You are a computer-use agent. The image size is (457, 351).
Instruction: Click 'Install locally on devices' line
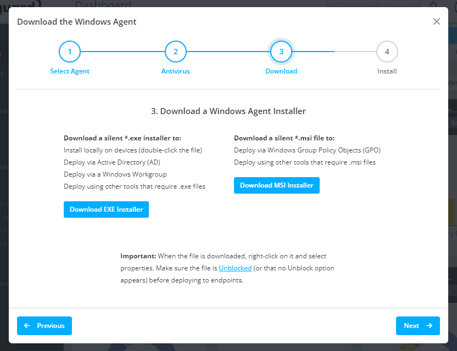click(133, 150)
